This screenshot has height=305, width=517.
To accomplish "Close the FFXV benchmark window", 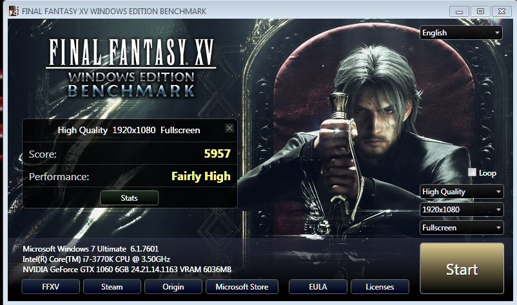I will [502, 12].
